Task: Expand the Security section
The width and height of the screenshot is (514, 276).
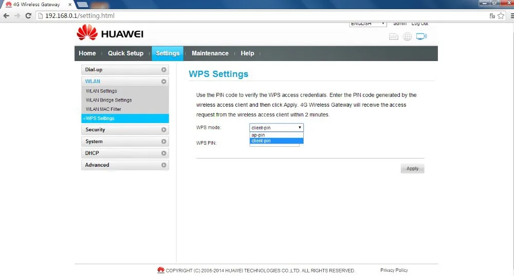Action: [x=125, y=130]
